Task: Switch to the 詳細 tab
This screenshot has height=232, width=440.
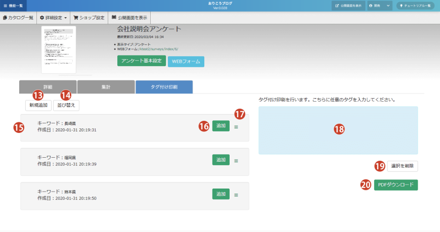Action: 48,87
